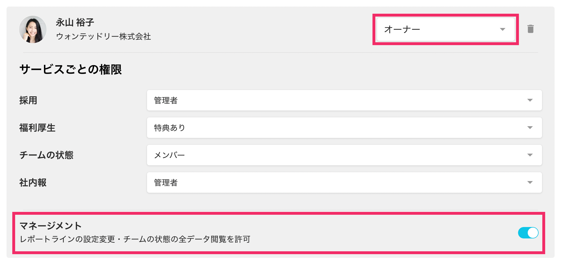Click the レポートライン description text
This screenshot has height=265, width=562.
pos(135,239)
